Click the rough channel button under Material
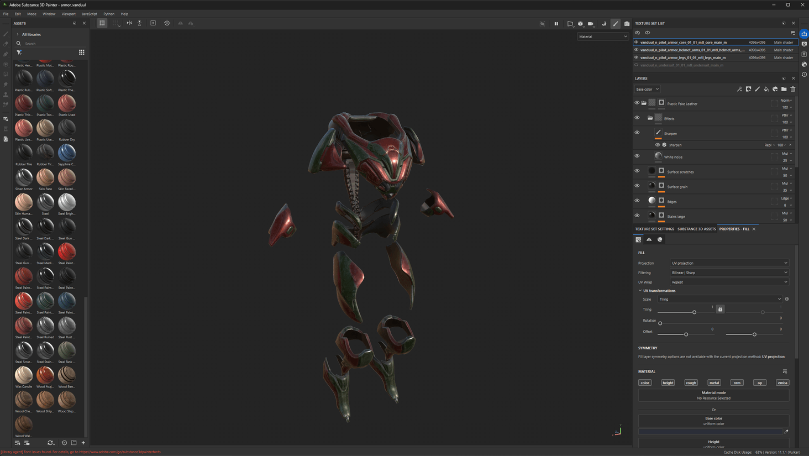The height and width of the screenshot is (456, 809). 691,382
